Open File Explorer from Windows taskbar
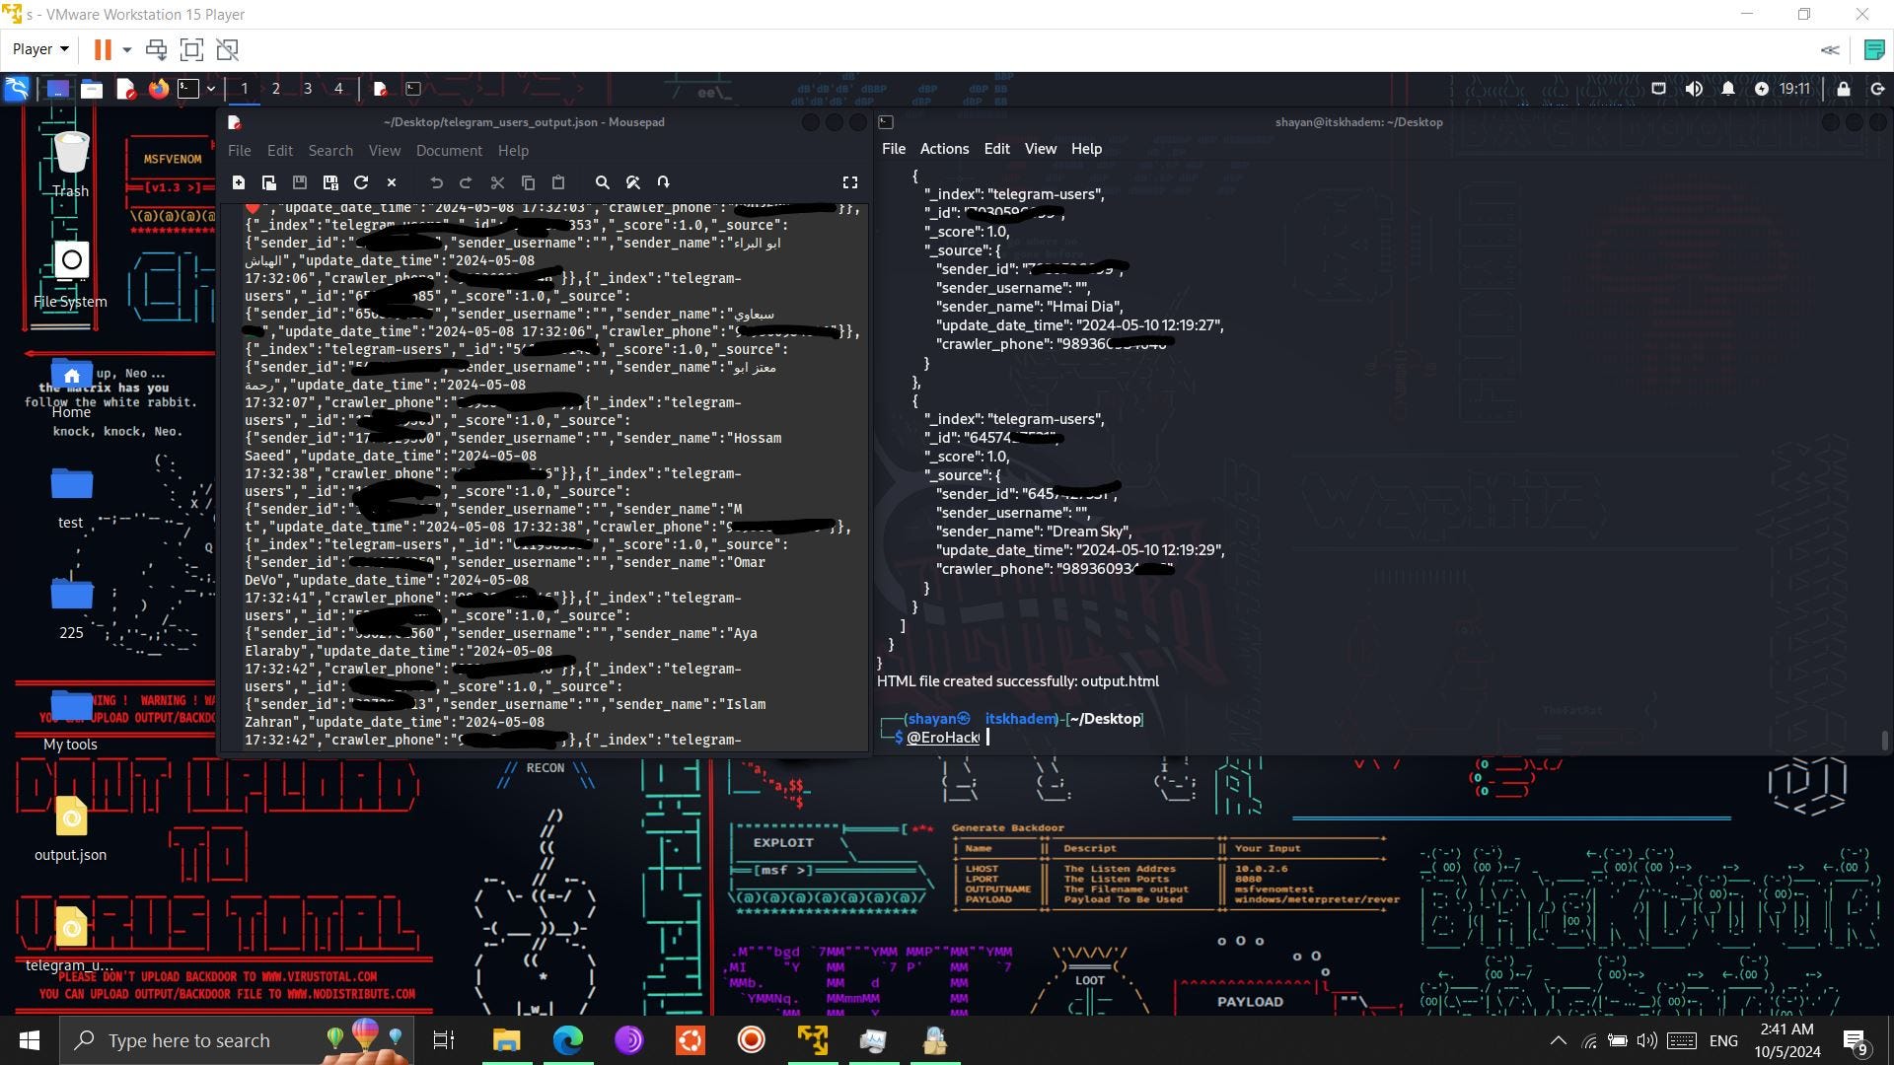 (x=507, y=1040)
